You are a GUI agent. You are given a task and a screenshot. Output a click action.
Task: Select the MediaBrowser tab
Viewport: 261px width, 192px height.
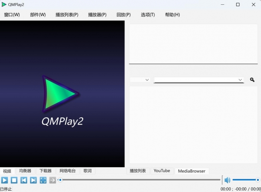click(x=191, y=171)
